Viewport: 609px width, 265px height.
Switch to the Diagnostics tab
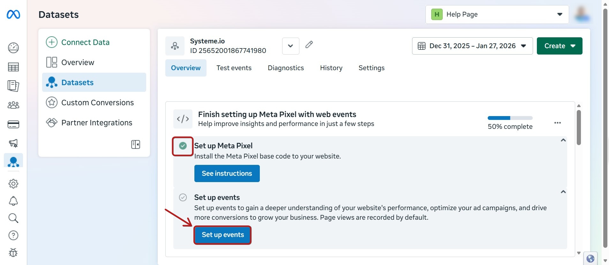click(x=286, y=68)
